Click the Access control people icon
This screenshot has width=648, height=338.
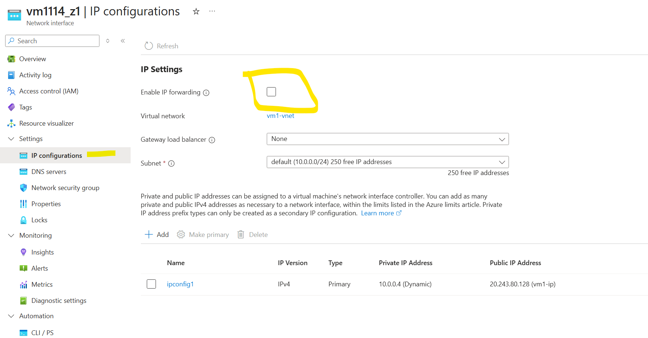tap(11, 91)
